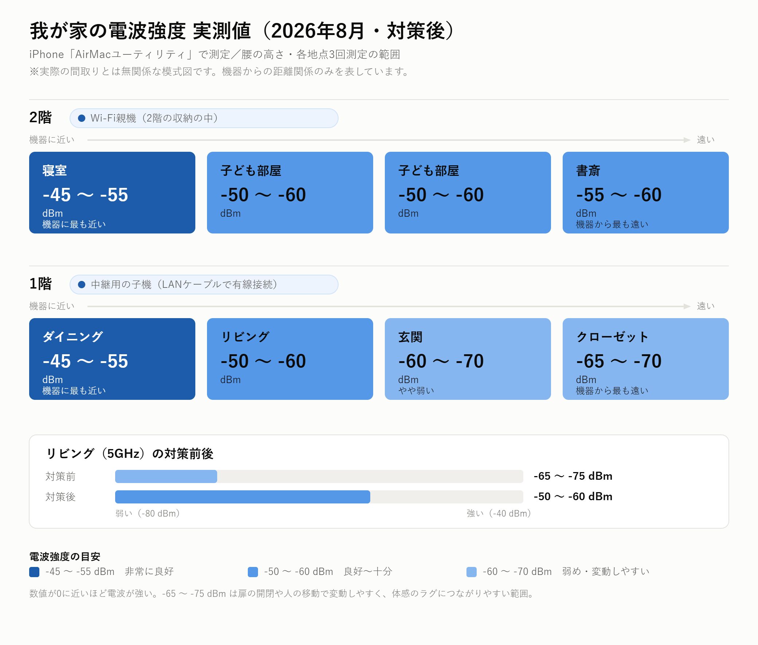The image size is (758, 645).
Task: Click the 玄関 やや弱い card
Action: 468,359
